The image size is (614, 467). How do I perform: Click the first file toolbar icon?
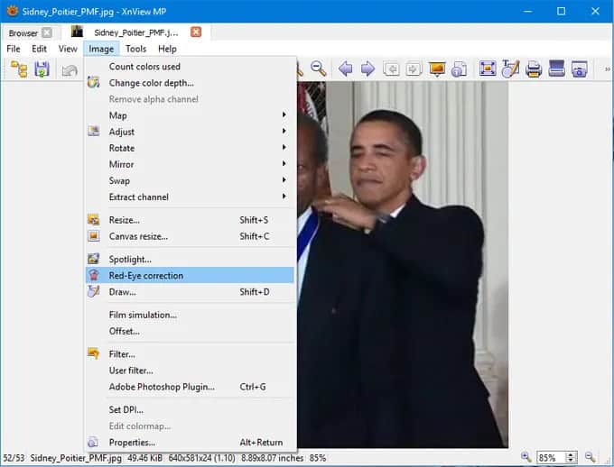[391, 69]
